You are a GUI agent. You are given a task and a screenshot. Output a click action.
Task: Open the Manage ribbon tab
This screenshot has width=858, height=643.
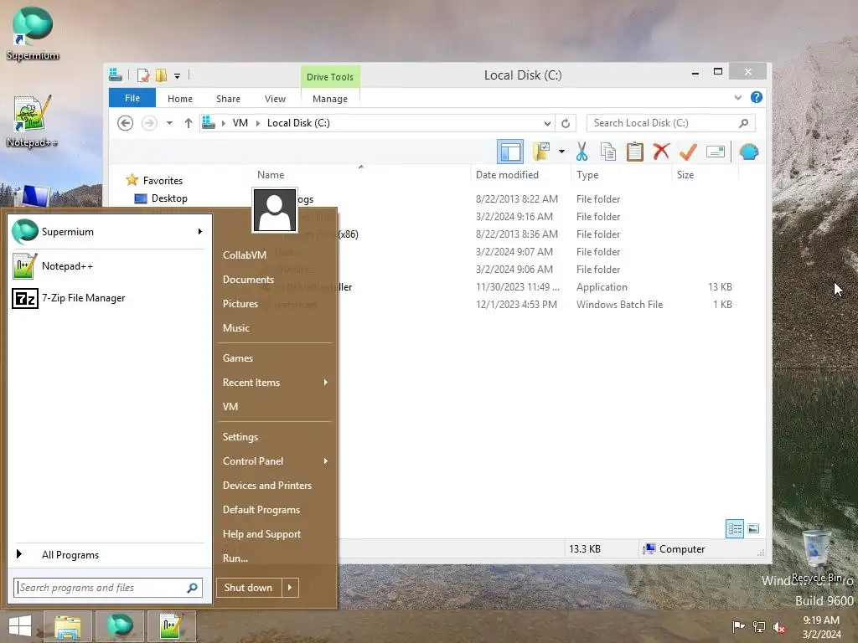330,99
